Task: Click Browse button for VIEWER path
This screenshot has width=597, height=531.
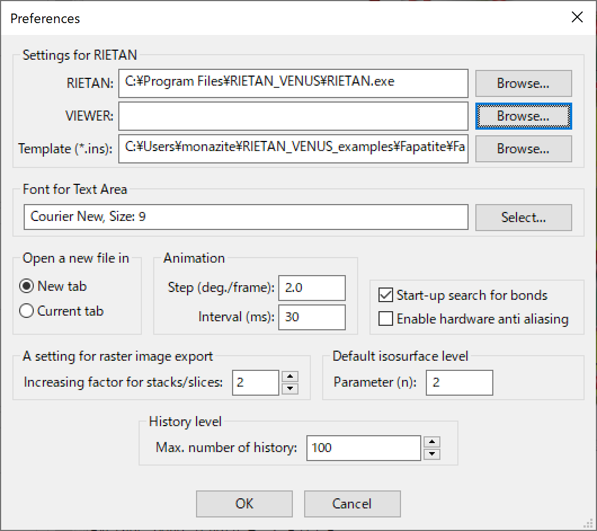Action: [x=523, y=116]
